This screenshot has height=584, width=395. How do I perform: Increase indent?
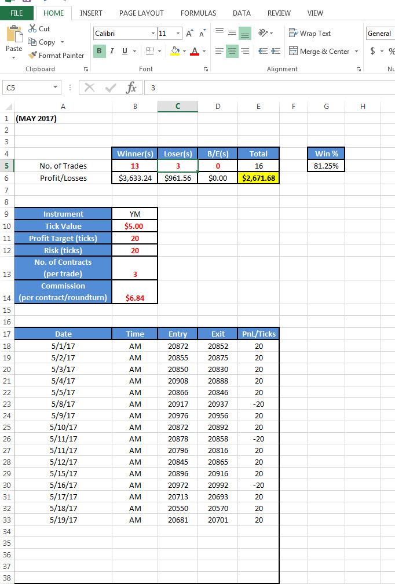coord(276,51)
